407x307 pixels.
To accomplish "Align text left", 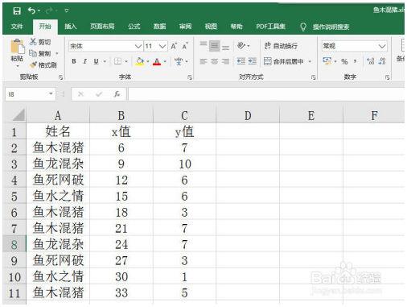I will tap(203, 61).
